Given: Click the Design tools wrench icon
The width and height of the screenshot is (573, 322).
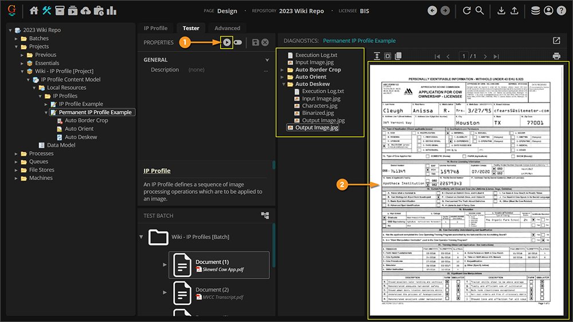Looking at the screenshot, I should pos(47,11).
